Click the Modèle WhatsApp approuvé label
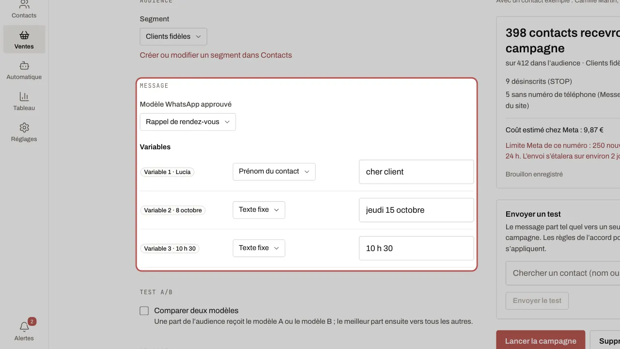This screenshot has width=620, height=349. click(186, 104)
